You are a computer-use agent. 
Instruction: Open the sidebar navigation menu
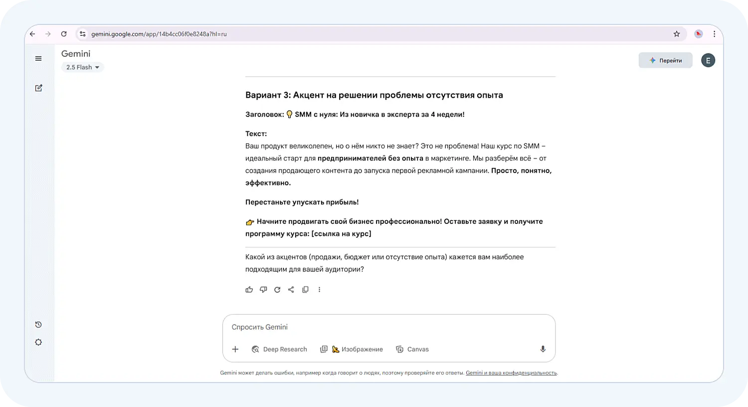click(x=38, y=58)
